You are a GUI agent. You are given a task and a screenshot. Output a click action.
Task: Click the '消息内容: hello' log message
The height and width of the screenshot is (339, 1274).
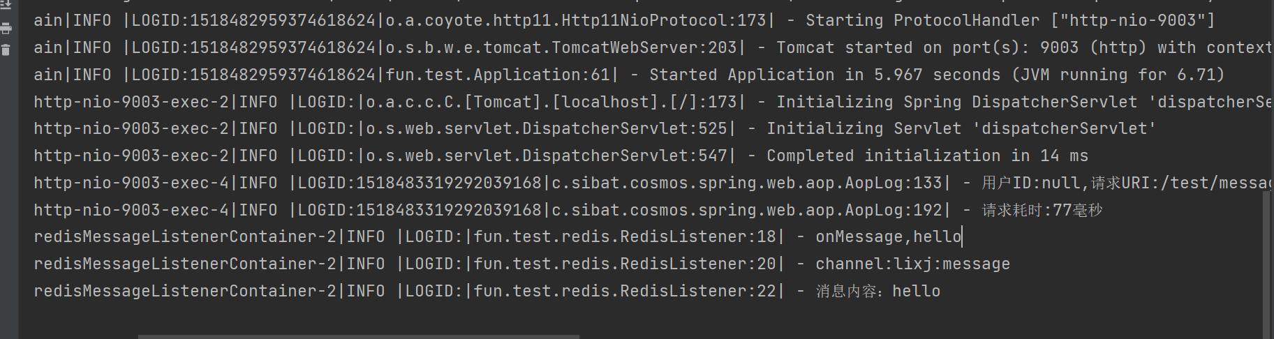tap(877, 292)
